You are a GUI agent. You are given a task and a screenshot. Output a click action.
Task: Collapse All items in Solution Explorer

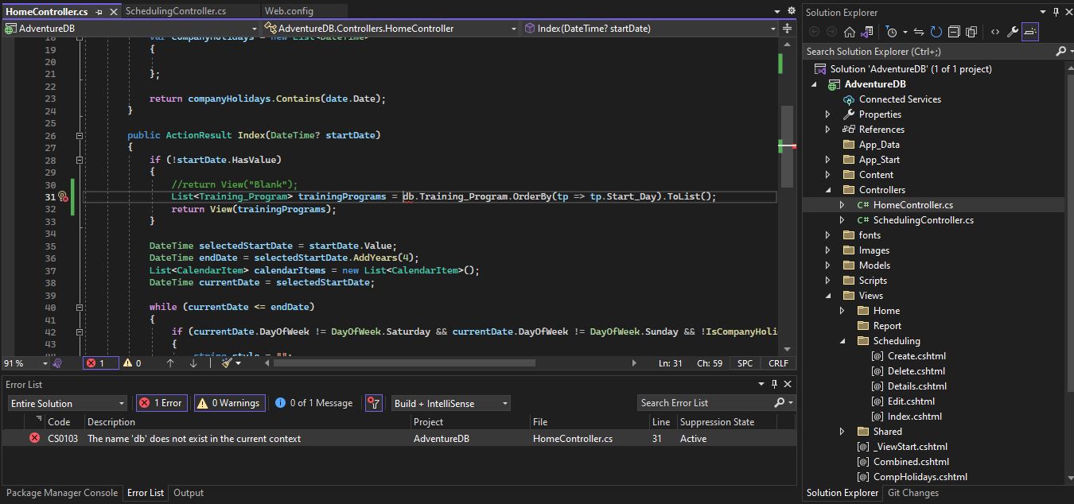[955, 32]
